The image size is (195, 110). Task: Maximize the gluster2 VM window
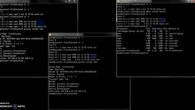[69, 1]
